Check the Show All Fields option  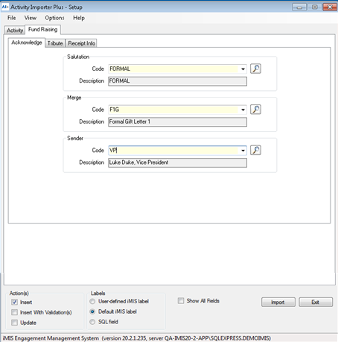coord(181,301)
